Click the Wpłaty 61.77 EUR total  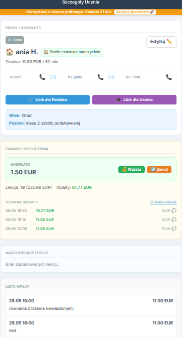(x=74, y=187)
